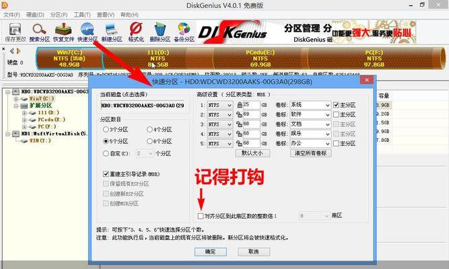
Task: Toggle the lock icon beside the partition 3 size
Action: coord(240,124)
